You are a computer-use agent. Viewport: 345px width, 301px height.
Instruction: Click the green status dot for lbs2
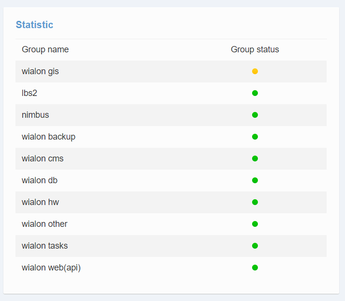[255, 93]
